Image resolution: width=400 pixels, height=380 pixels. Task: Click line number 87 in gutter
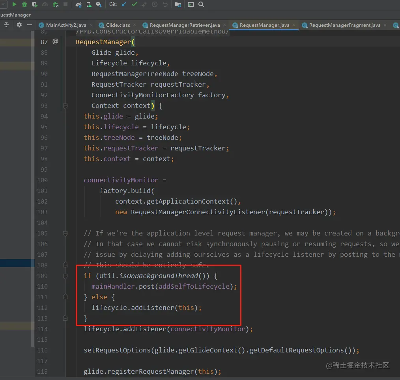click(44, 42)
